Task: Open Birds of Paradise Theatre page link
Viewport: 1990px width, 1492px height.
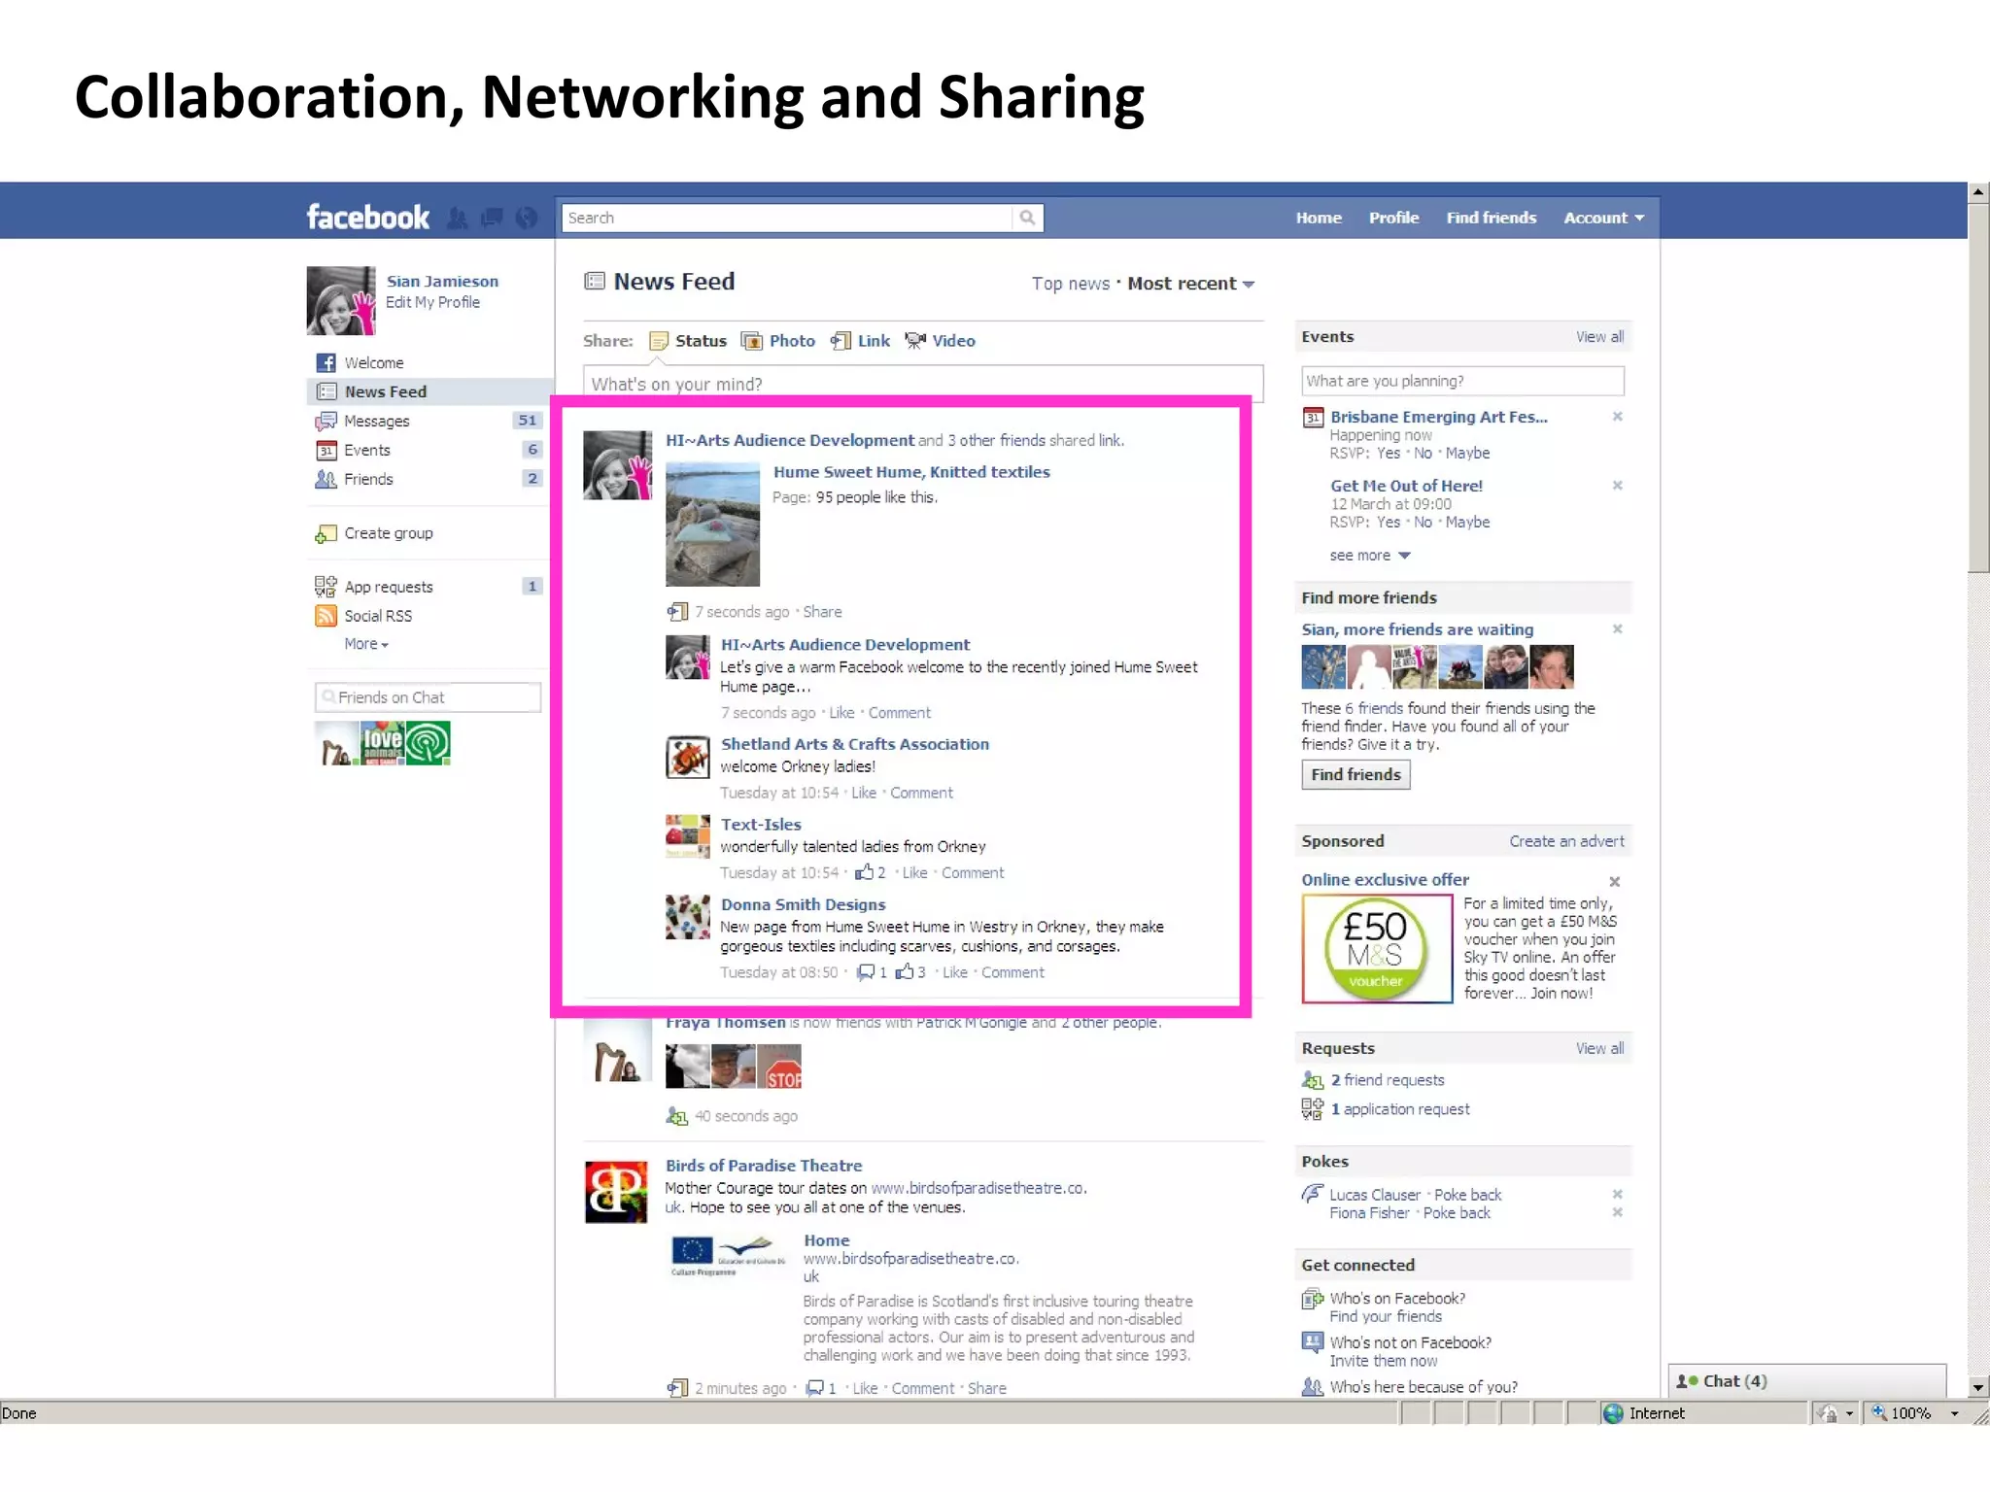Action: (764, 1166)
